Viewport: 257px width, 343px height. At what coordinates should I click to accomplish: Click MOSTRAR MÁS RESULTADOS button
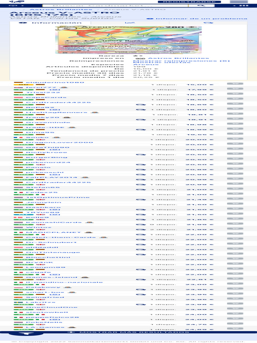[128, 332]
